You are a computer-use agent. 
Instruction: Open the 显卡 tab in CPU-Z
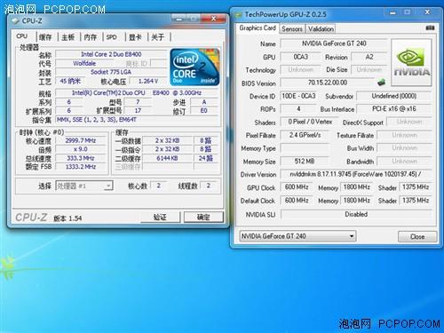tap(135, 37)
